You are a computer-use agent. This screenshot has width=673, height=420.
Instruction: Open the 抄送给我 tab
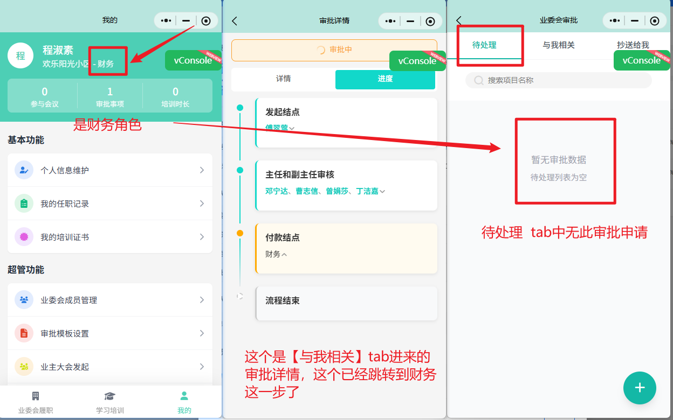tap(633, 45)
